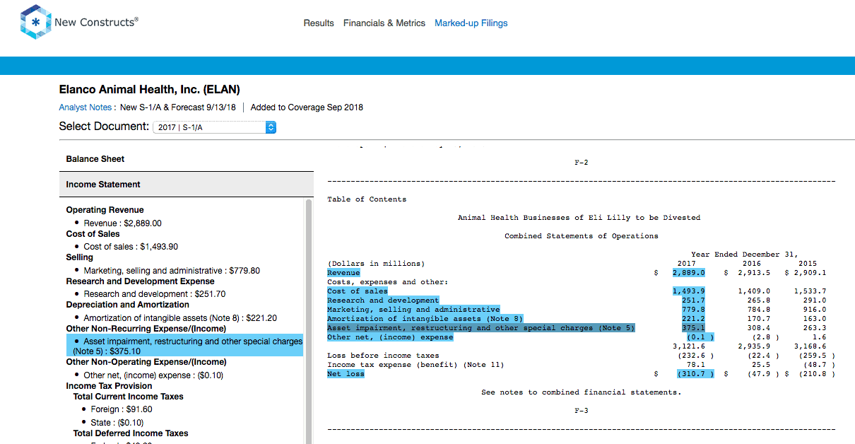Click the 'Income Tax Provision' heading
The width and height of the screenshot is (855, 444).
(x=109, y=386)
